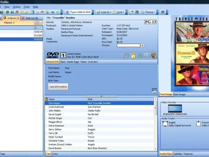The image size is (209, 157).
Task: Click the green refresh icon in the toolbar
Action: pos(57,12)
